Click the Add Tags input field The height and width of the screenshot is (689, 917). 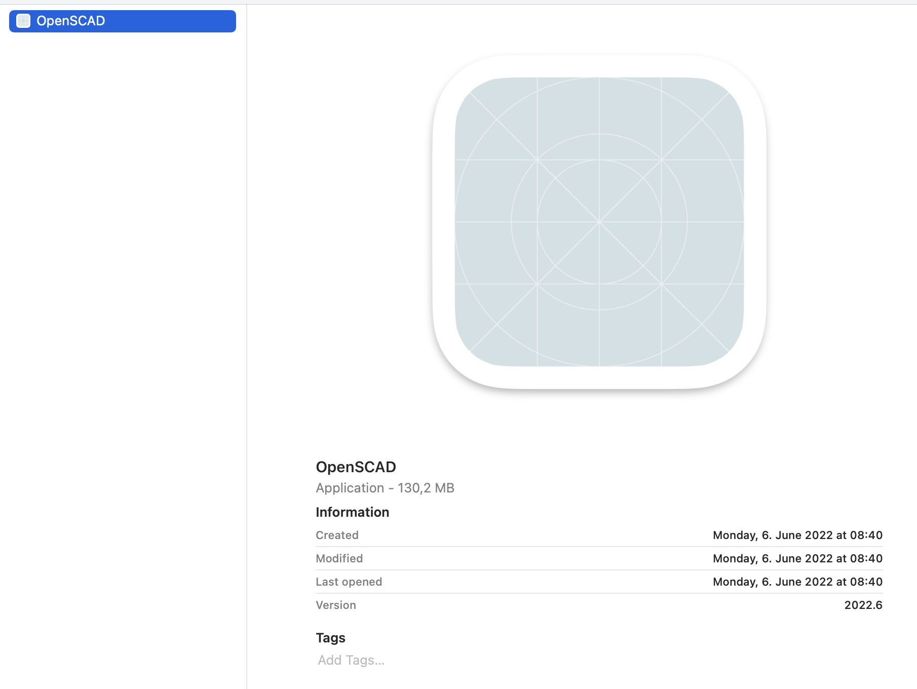pos(351,660)
